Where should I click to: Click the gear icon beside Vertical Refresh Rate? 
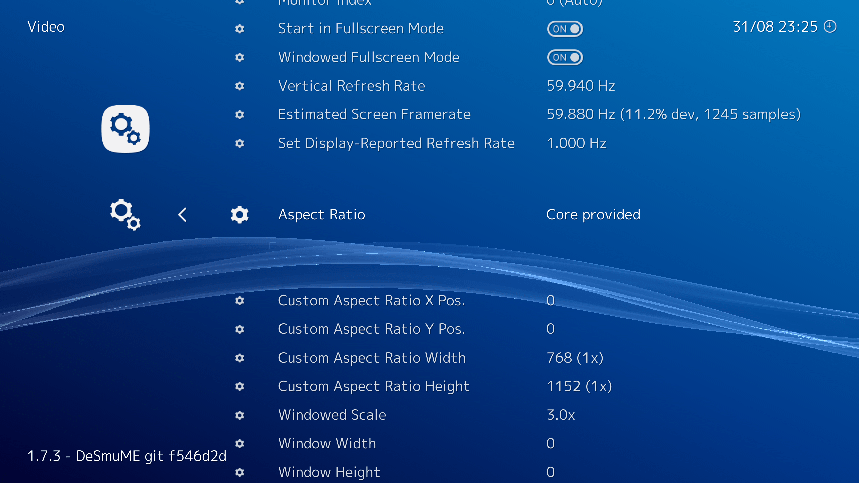coord(240,87)
